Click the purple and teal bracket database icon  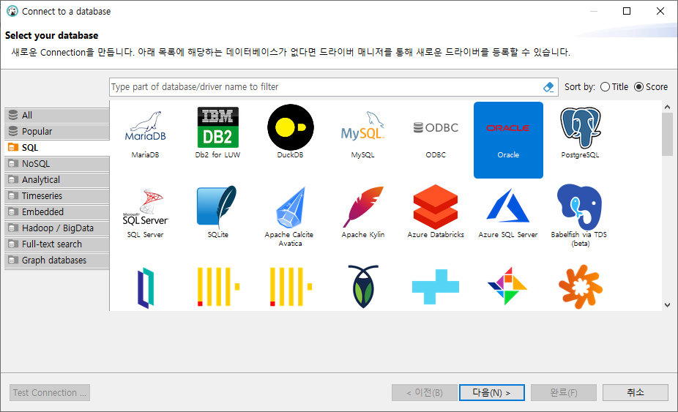pyautogui.click(x=145, y=288)
